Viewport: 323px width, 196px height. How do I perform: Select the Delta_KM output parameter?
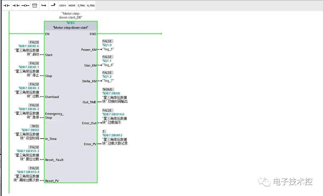89,81
